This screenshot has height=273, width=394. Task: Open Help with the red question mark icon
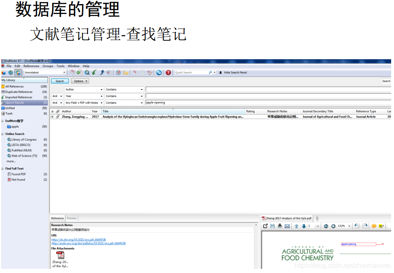click(168, 73)
